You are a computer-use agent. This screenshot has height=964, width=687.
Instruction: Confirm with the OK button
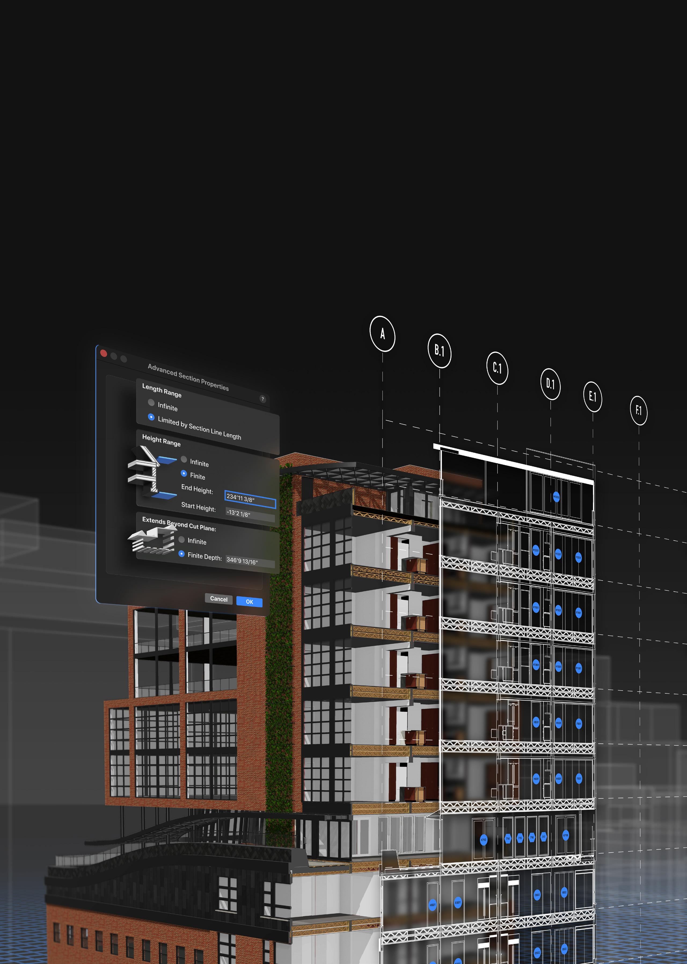tap(249, 602)
